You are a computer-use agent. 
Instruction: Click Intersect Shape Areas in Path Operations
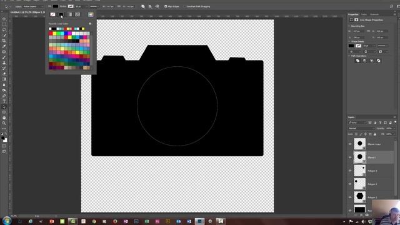pos(372,61)
